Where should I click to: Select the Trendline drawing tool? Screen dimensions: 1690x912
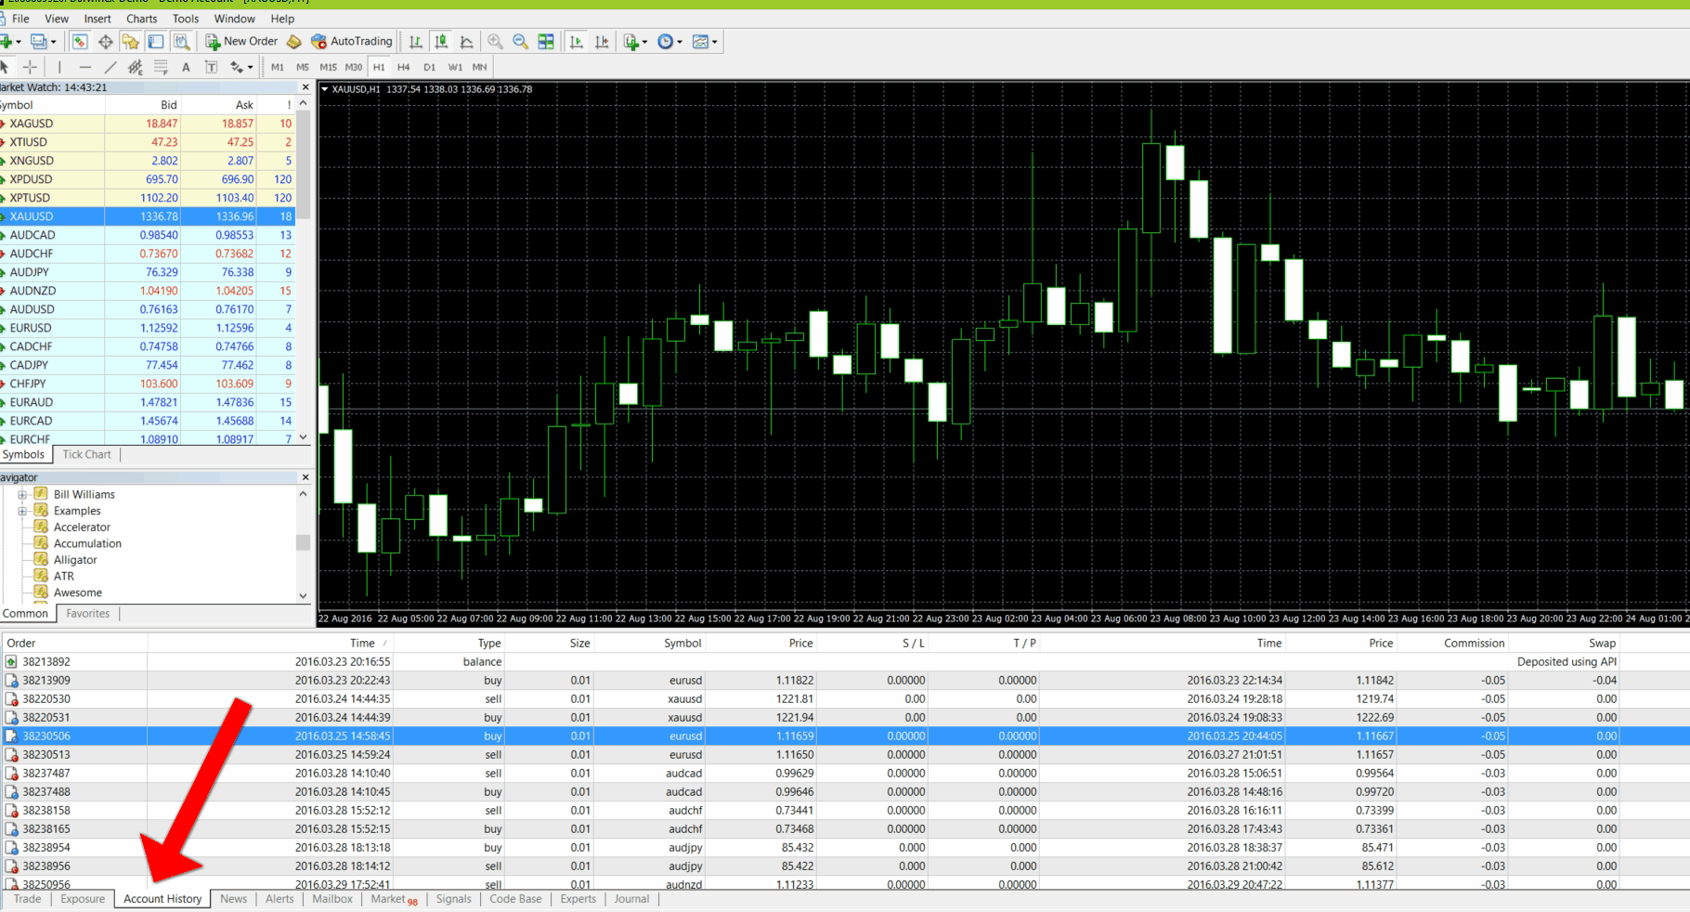point(110,67)
